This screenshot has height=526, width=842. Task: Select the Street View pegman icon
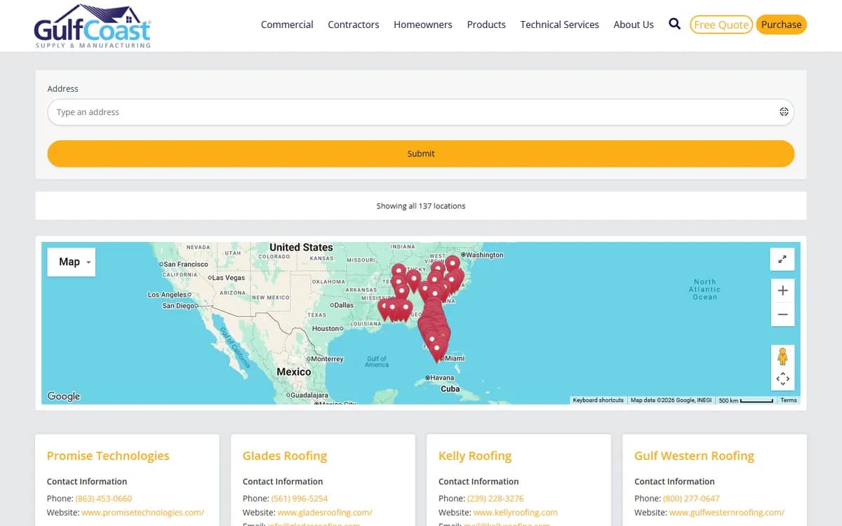(x=782, y=356)
